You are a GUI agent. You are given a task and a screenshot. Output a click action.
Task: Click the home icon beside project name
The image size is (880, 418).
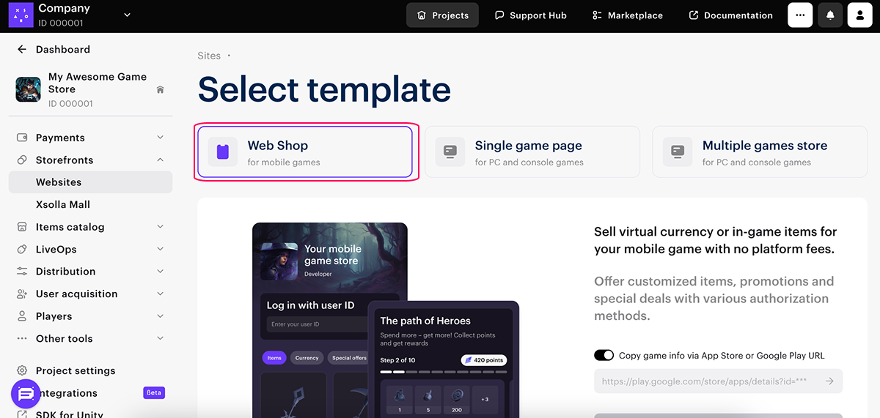161,90
